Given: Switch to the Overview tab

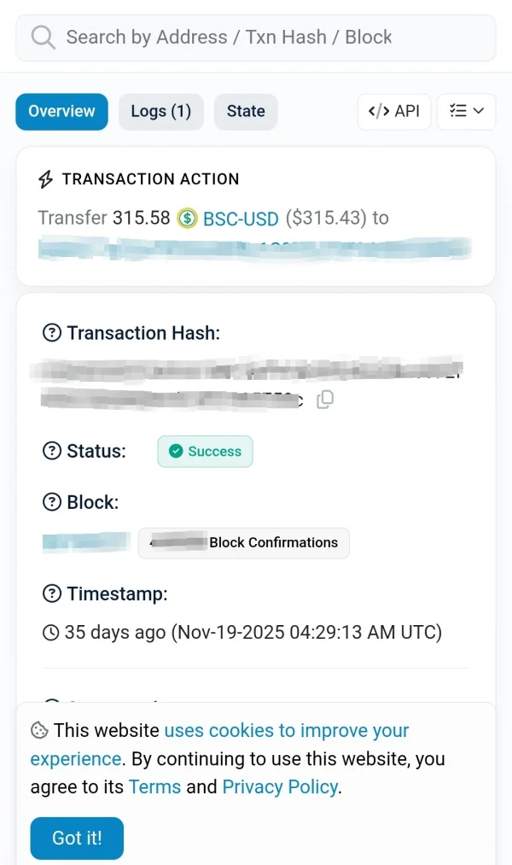Looking at the screenshot, I should (x=61, y=111).
